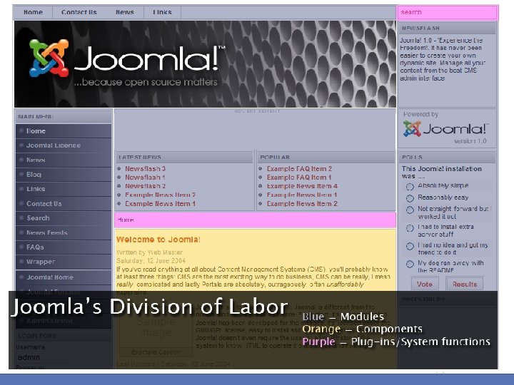Open Example News Item 1 in Popular

302,195
